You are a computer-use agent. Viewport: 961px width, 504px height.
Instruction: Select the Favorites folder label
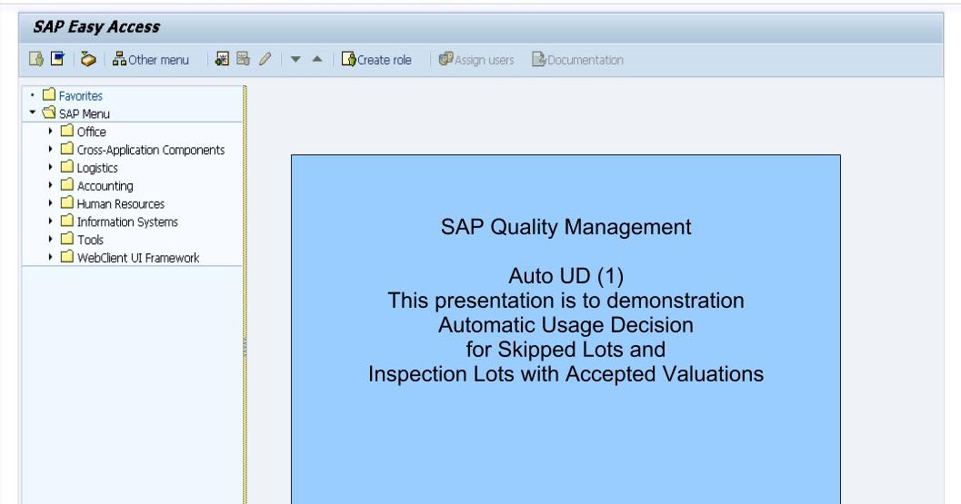(80, 95)
